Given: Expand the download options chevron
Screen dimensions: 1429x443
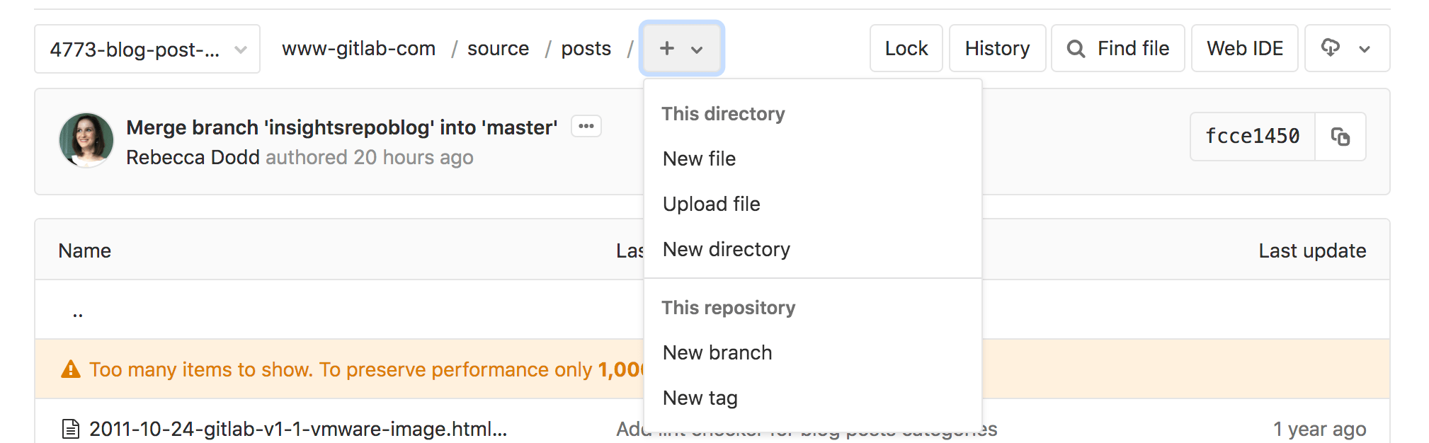Looking at the screenshot, I should click(1365, 49).
